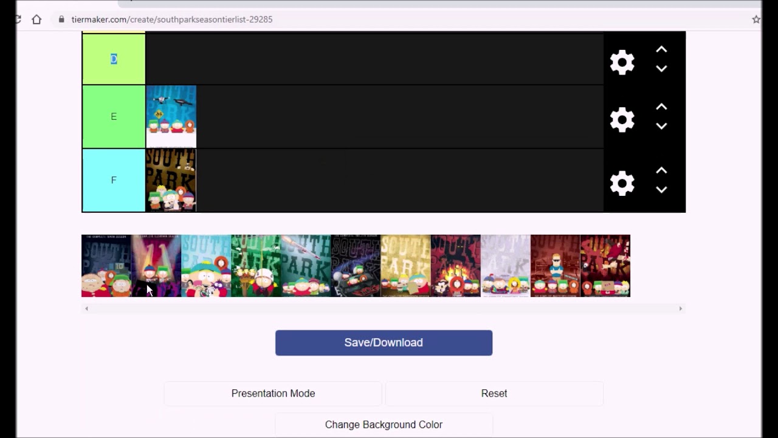Click Change Background Color
The height and width of the screenshot is (438, 778).
pos(384,425)
